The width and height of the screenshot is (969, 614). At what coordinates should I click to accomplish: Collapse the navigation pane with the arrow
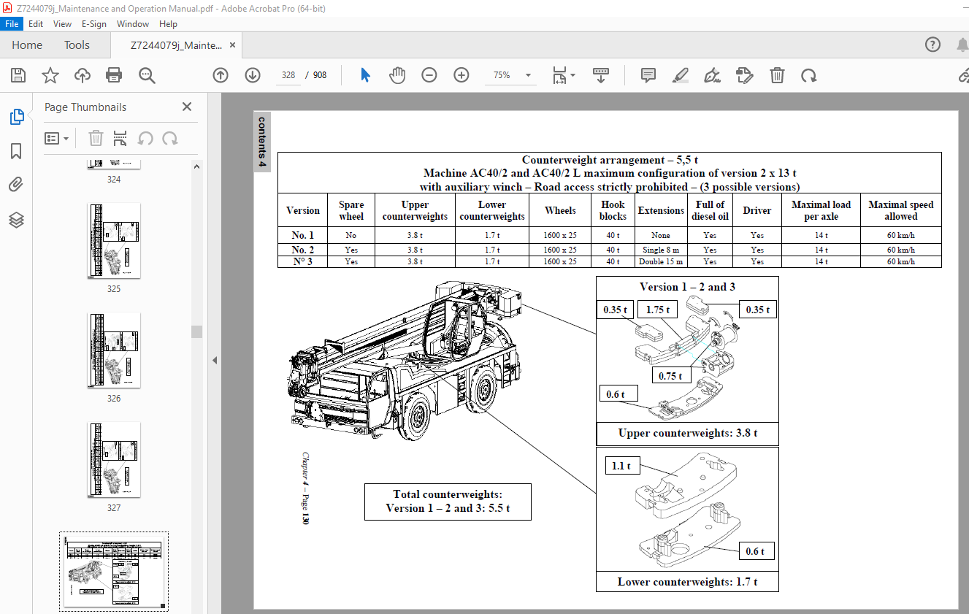[x=215, y=360]
